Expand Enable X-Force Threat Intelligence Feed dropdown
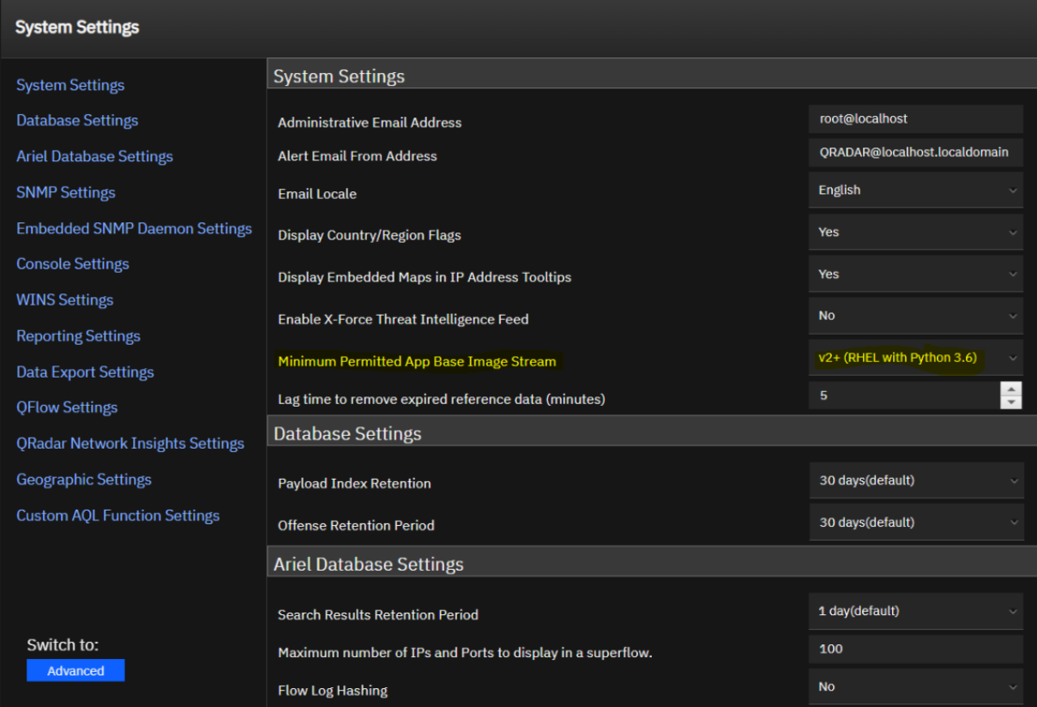This screenshot has height=707, width=1037. pyautogui.click(x=915, y=316)
